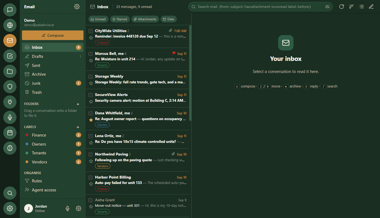Go to the Drafts folder
Image resolution: width=380 pixels, height=218 pixels.
point(53,56)
